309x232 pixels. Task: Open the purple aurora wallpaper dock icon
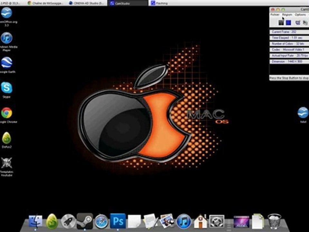(241, 222)
